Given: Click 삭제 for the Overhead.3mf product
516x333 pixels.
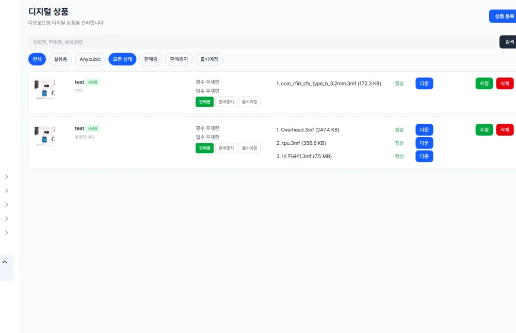Looking at the screenshot, I should pos(505,130).
